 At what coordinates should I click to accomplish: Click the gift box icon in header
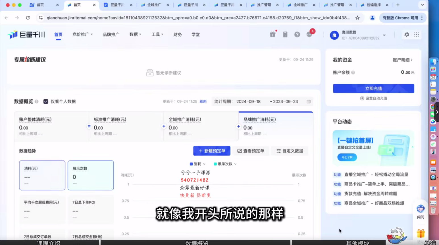click(x=272, y=35)
